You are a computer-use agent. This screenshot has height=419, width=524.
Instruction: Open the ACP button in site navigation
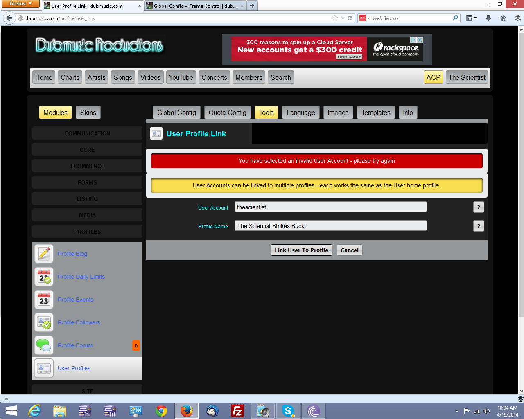(x=434, y=77)
